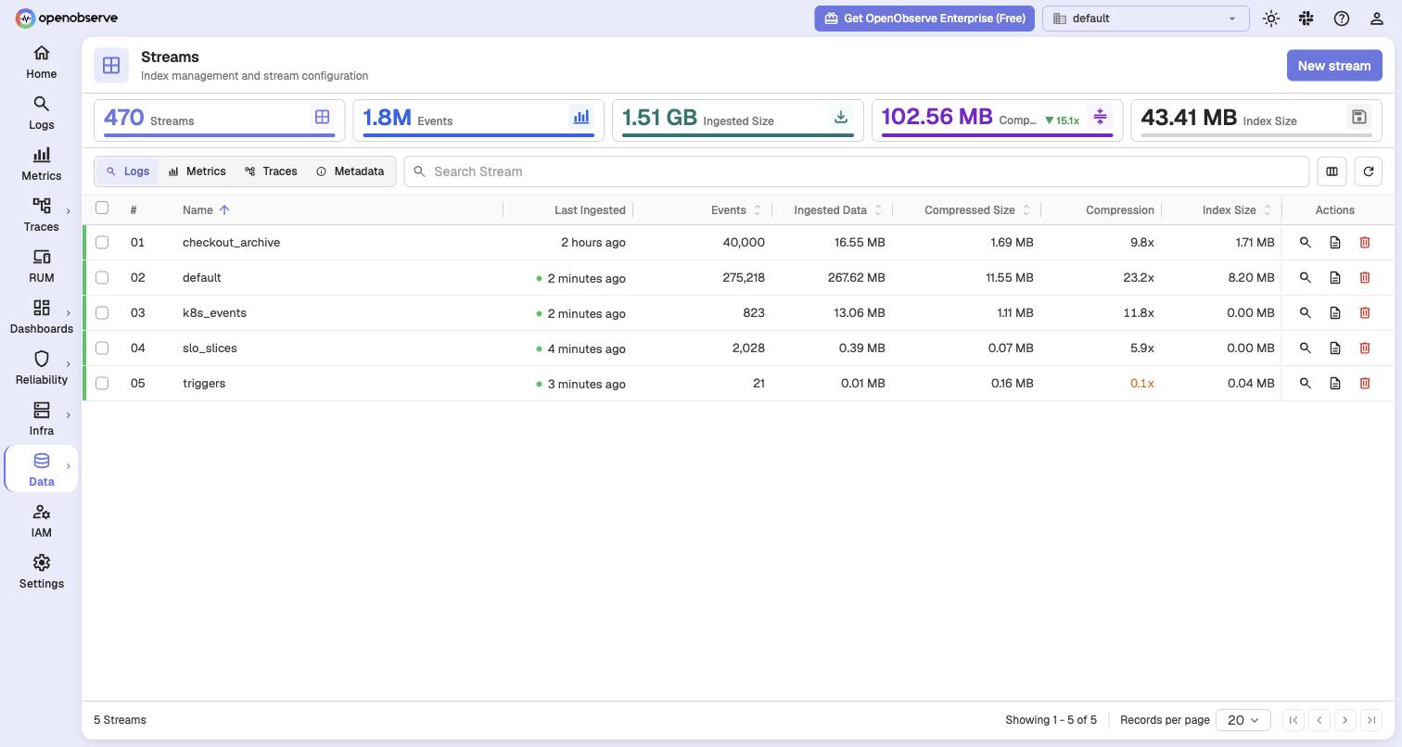Click the 470 Streams summary card

coord(219,120)
